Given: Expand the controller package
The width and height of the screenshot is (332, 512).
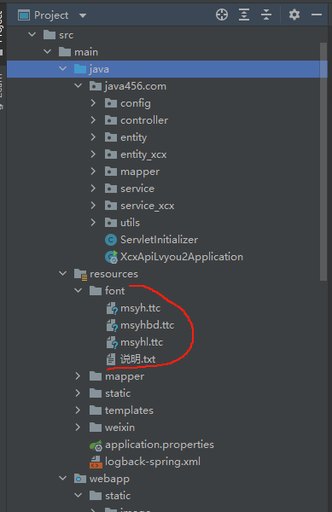Looking at the screenshot, I should pyautogui.click(x=93, y=119).
